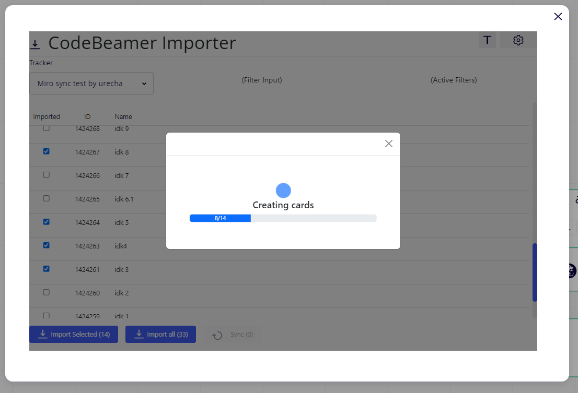Close the CodeBeamer Importer modal window
This screenshot has width=578, height=393.
coord(558,16)
